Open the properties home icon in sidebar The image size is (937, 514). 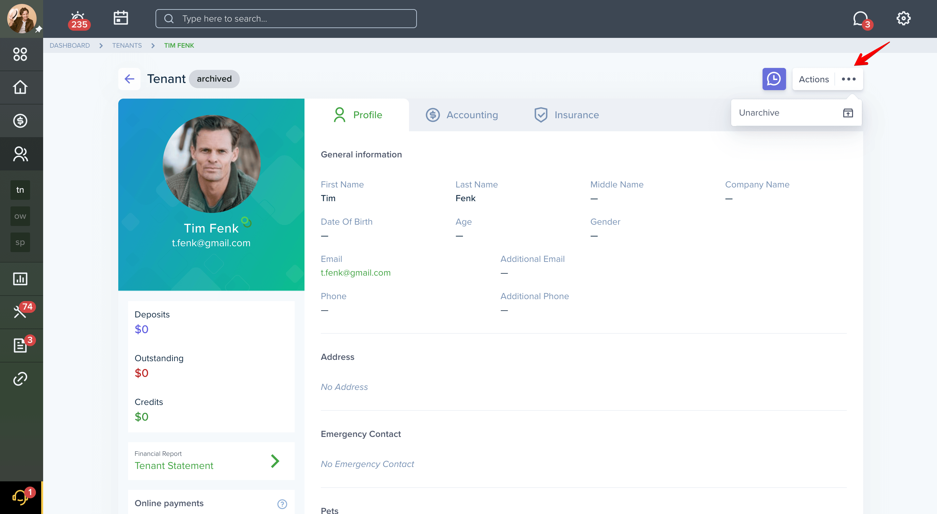point(20,87)
